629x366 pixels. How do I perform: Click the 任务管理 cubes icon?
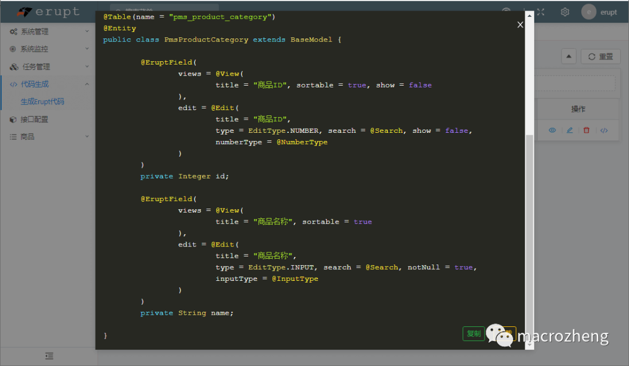coord(14,66)
